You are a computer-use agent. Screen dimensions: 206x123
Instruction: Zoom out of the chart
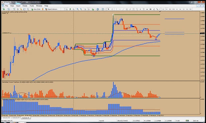pos(81,9)
